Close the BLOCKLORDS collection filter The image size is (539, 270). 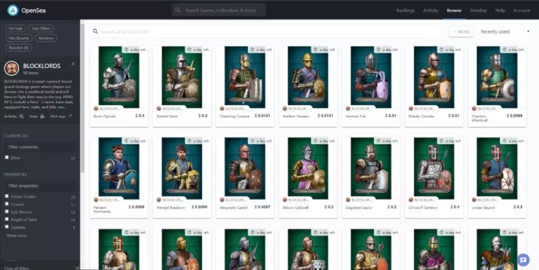click(x=73, y=64)
